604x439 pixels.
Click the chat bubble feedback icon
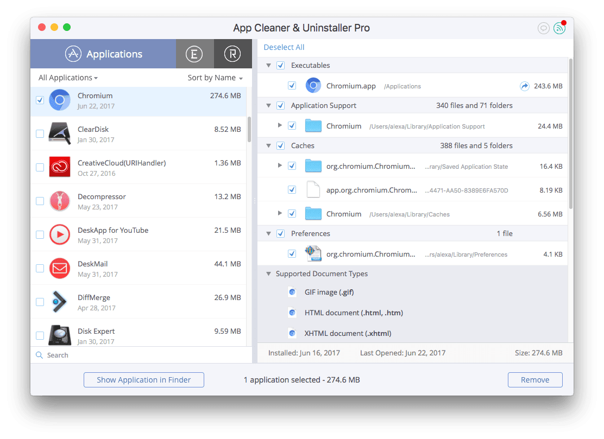pyautogui.click(x=543, y=28)
